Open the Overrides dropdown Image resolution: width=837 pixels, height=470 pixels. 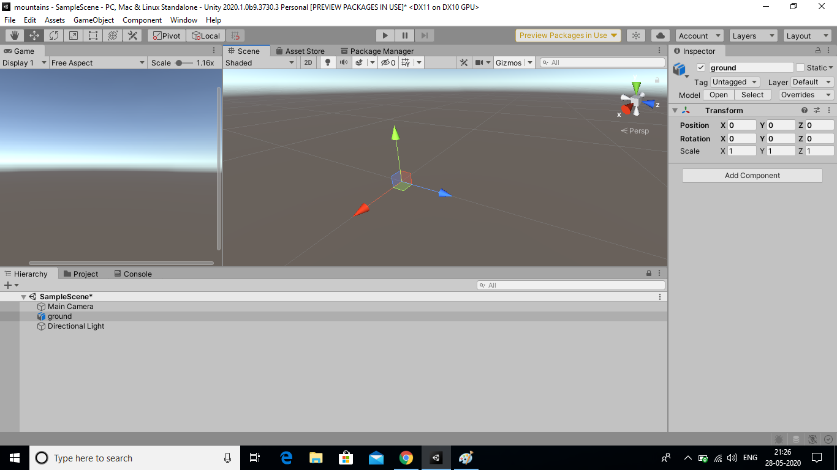pos(806,95)
